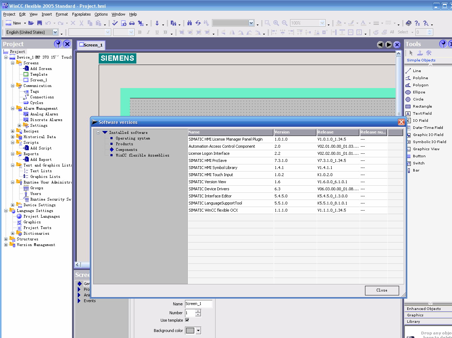Select Add Screen in the project tree
This screenshot has width=452, height=338.
(x=41, y=69)
